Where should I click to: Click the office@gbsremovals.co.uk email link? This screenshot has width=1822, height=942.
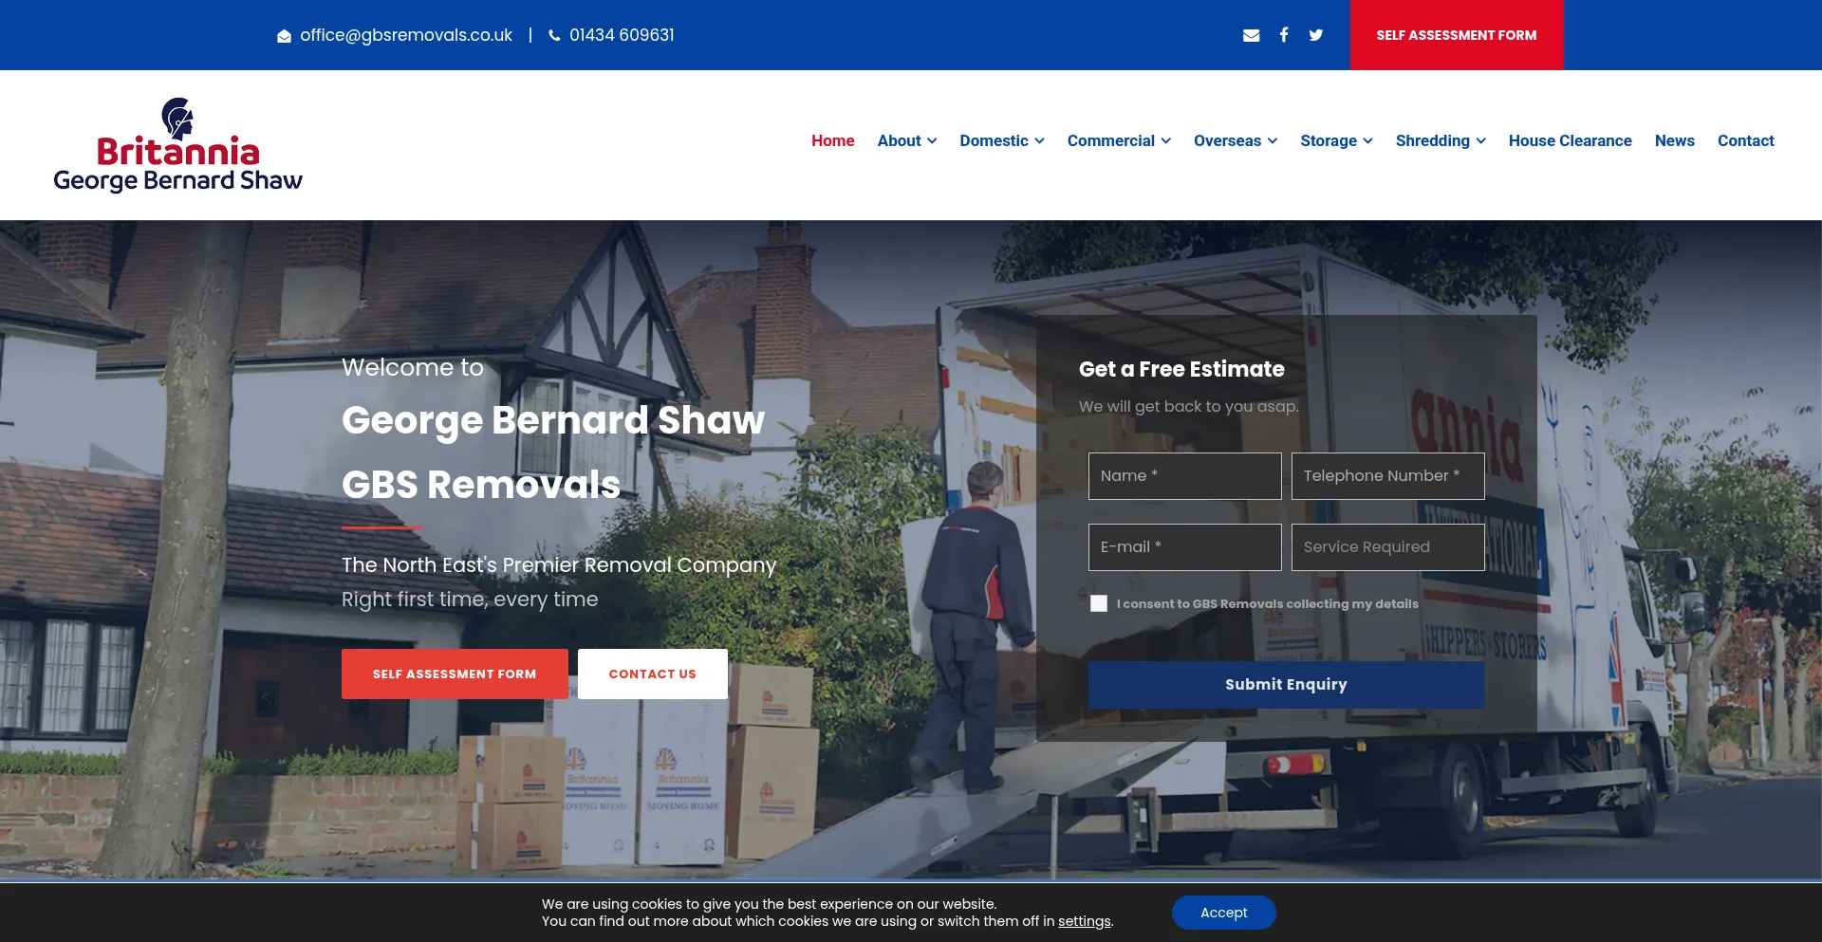[405, 35]
